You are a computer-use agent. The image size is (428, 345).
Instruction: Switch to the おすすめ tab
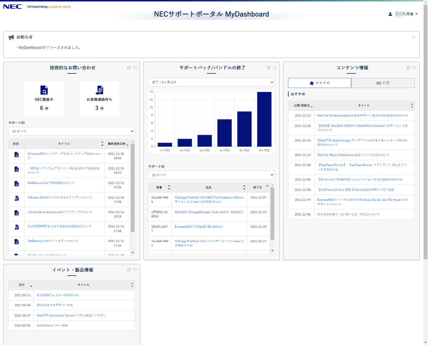[319, 83]
